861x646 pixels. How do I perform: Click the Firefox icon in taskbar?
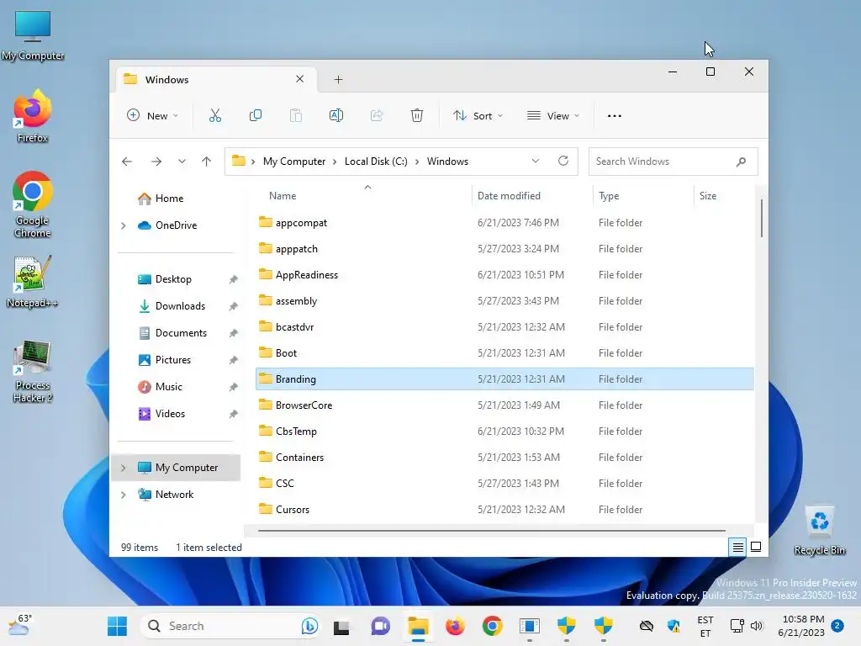(455, 626)
